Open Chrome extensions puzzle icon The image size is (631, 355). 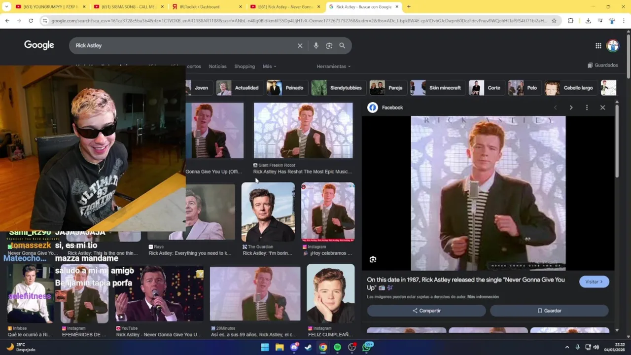(x=571, y=21)
